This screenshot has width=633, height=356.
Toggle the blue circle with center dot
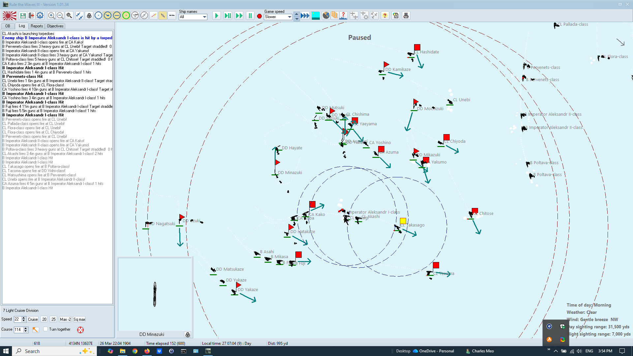point(98,15)
